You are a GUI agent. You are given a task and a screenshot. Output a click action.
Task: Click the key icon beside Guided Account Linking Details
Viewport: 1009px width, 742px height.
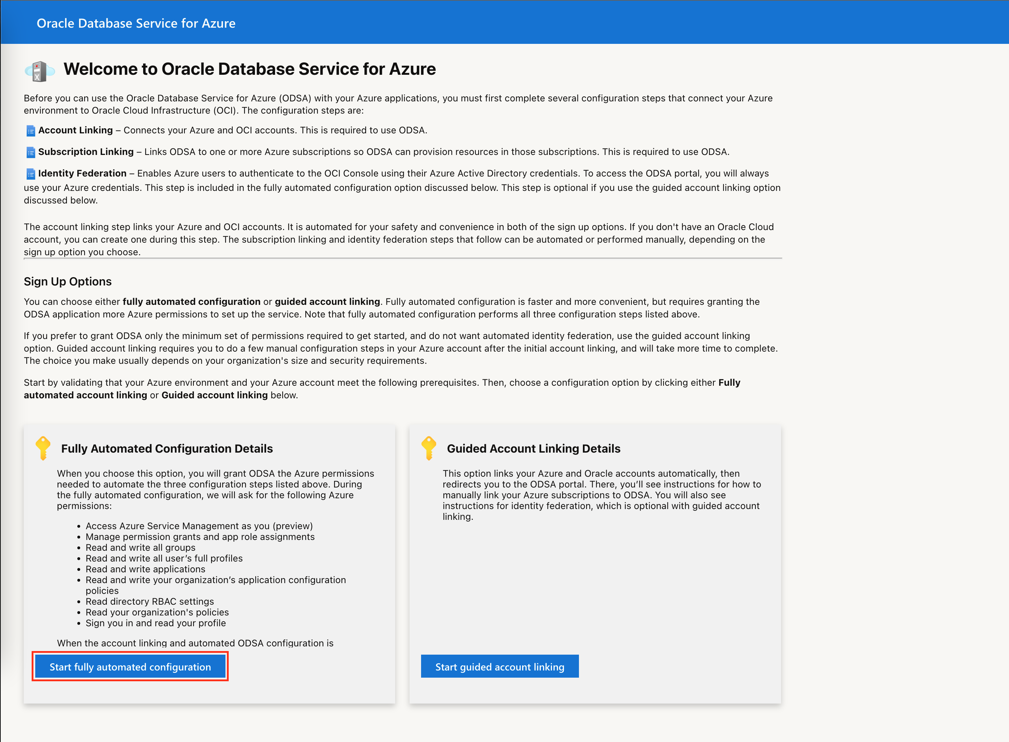[x=429, y=448]
